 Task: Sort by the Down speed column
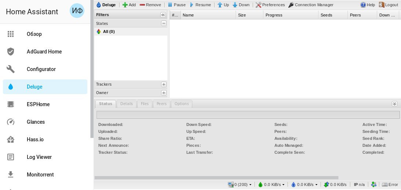point(388,15)
